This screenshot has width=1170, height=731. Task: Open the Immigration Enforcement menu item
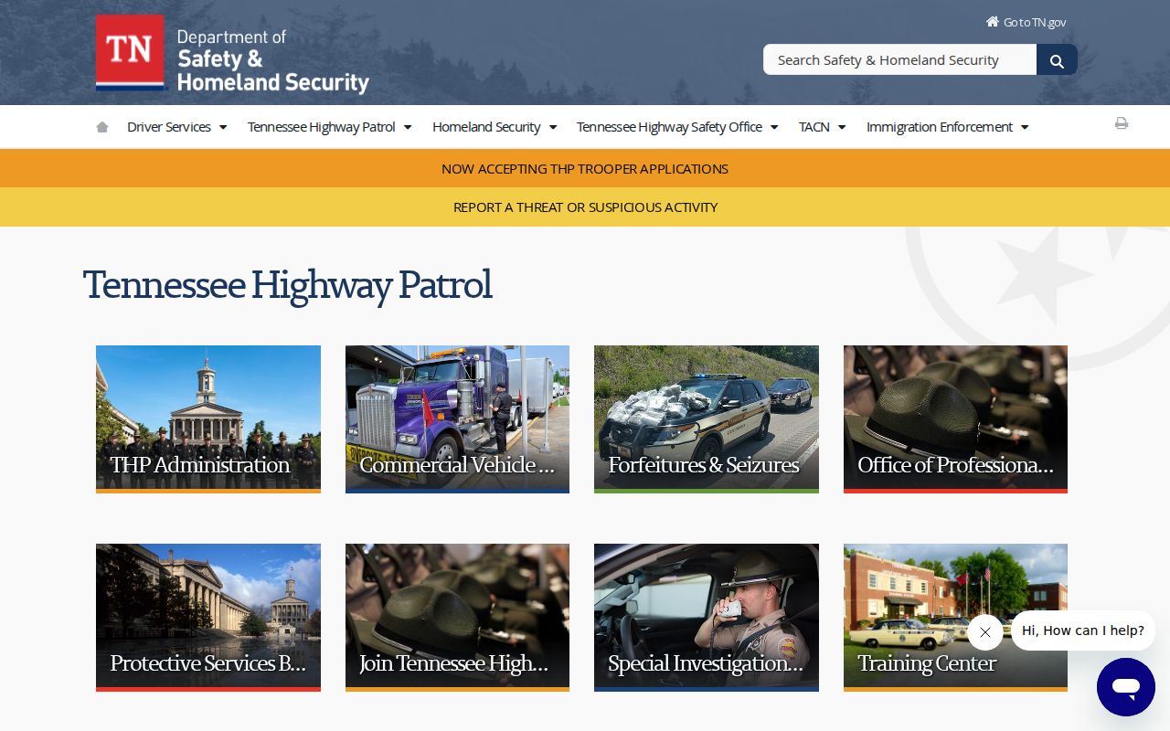pos(940,127)
